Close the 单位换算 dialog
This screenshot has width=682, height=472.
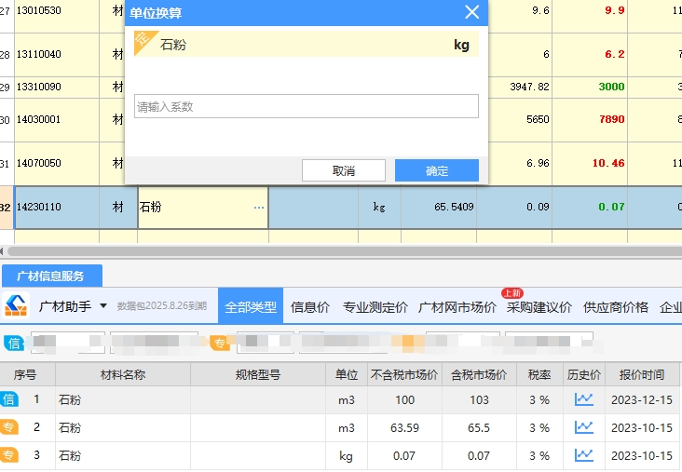(x=472, y=12)
